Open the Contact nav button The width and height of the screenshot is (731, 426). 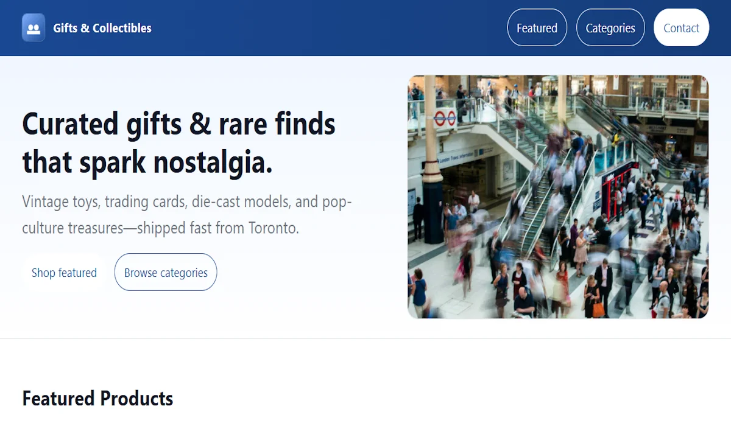click(x=681, y=28)
